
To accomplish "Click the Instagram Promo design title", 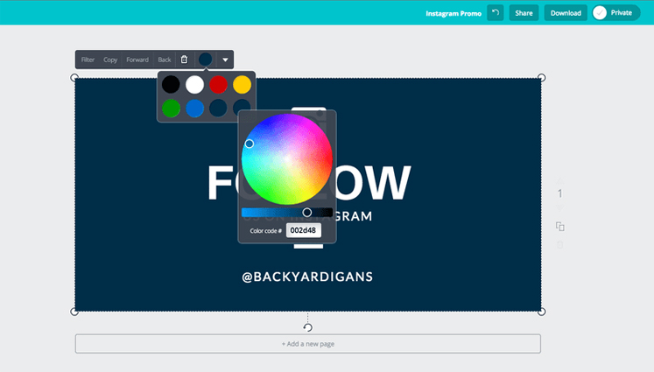I will point(454,13).
